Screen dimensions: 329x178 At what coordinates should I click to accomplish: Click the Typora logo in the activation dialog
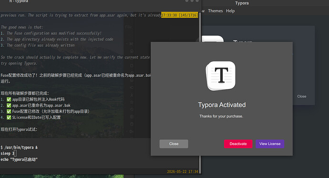[221, 76]
